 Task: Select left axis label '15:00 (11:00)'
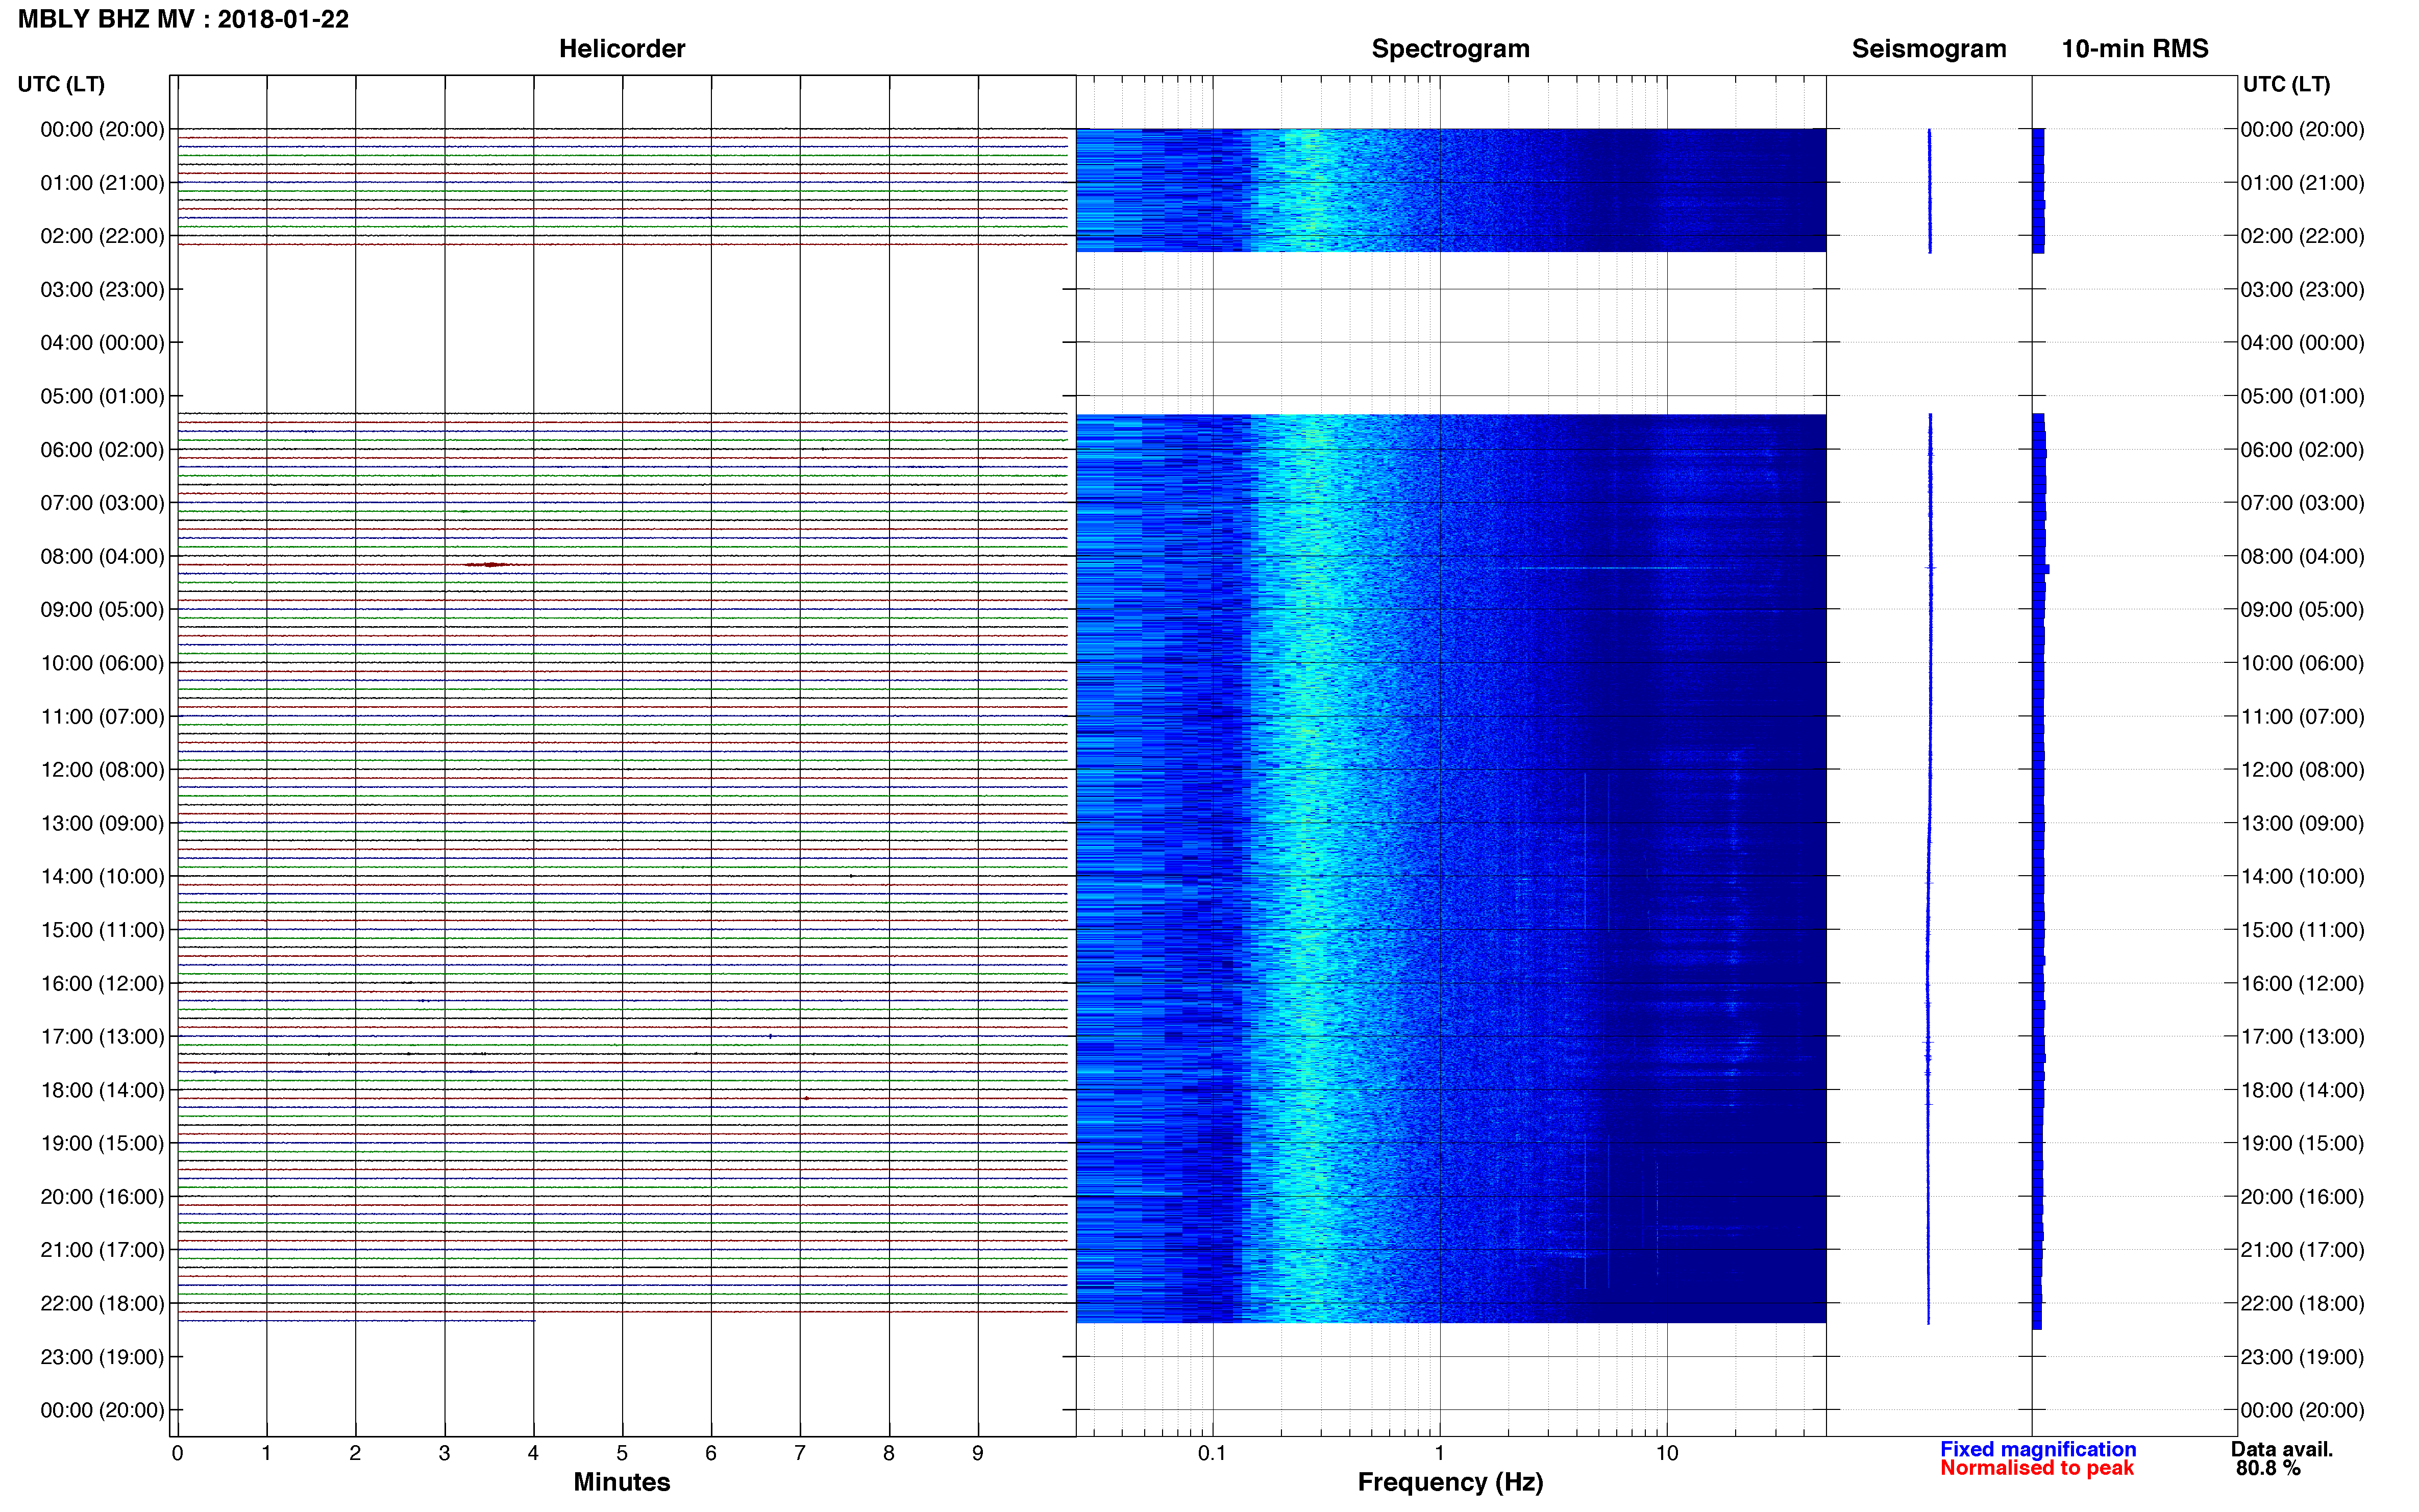pyautogui.click(x=102, y=930)
